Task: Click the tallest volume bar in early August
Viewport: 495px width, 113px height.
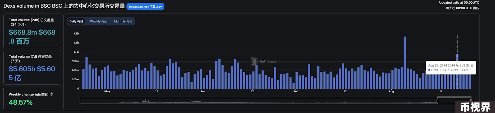Action: (405, 63)
